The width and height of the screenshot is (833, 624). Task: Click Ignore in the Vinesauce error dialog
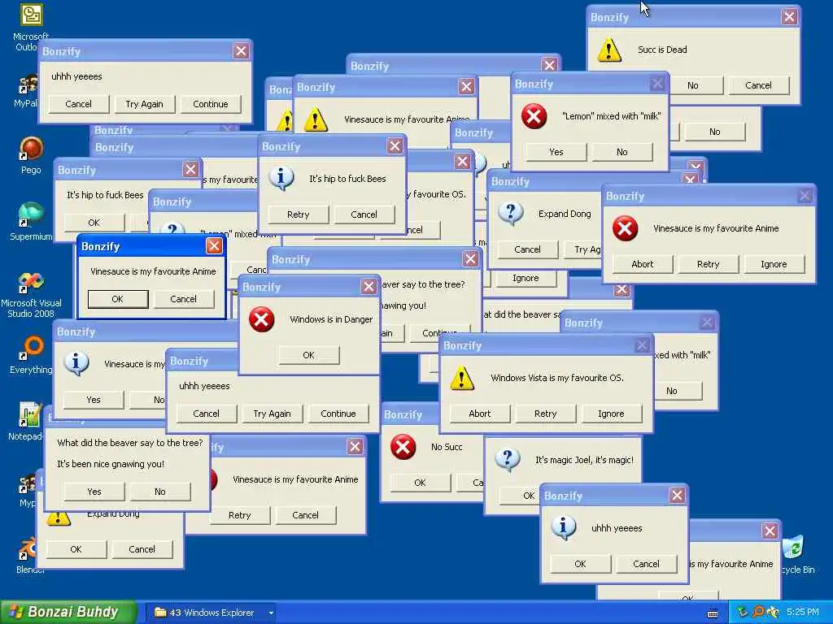tap(774, 264)
